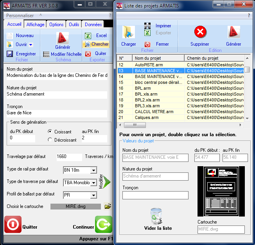The height and width of the screenshot is (245, 255).
Task: Click the Nom du projet column header
Action: (x=158, y=58)
